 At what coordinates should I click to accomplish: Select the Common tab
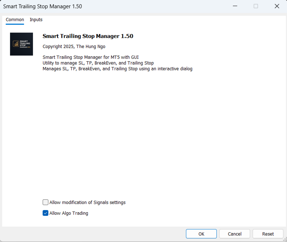coord(15,20)
